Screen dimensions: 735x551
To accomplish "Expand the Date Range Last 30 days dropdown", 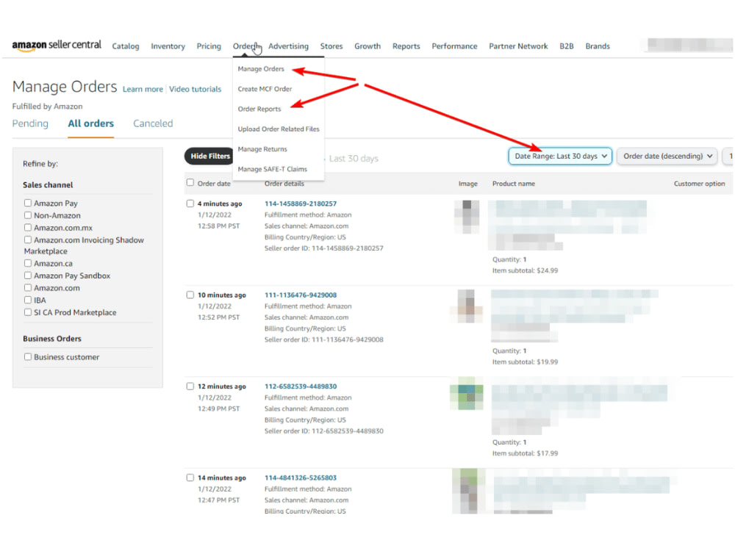I will tap(560, 156).
